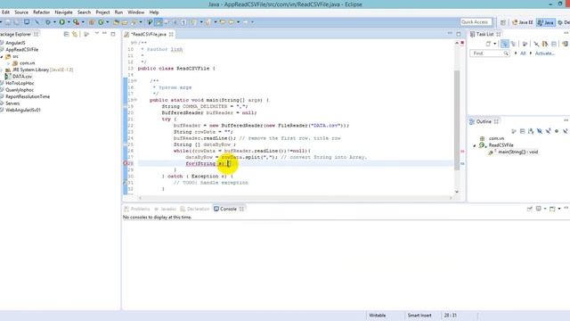Open the New Java Class dropdown arrow

(x=107, y=22)
